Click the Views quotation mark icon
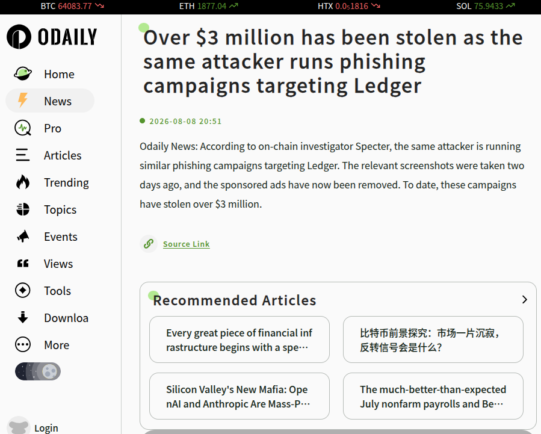The height and width of the screenshot is (434, 541). pos(23,264)
